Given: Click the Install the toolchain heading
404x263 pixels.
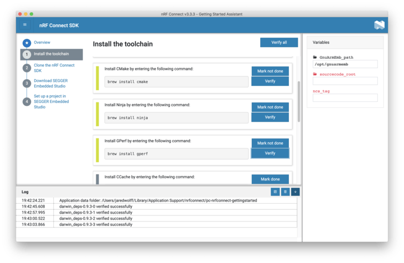Looking at the screenshot, I should pos(123,44).
